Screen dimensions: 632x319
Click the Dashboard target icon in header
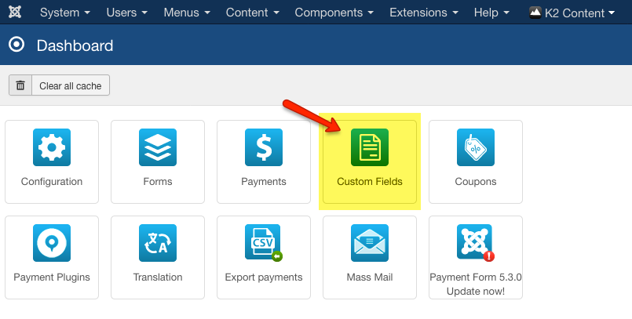click(x=16, y=44)
